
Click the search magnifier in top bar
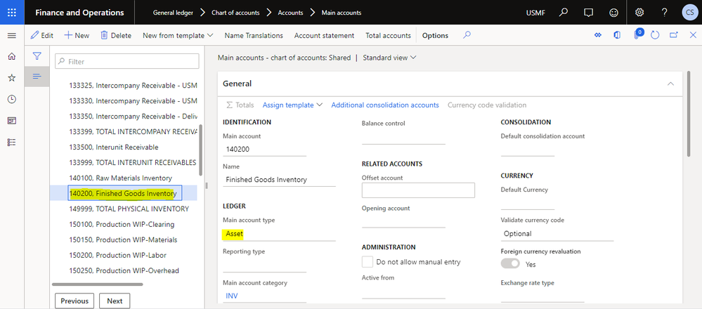563,13
